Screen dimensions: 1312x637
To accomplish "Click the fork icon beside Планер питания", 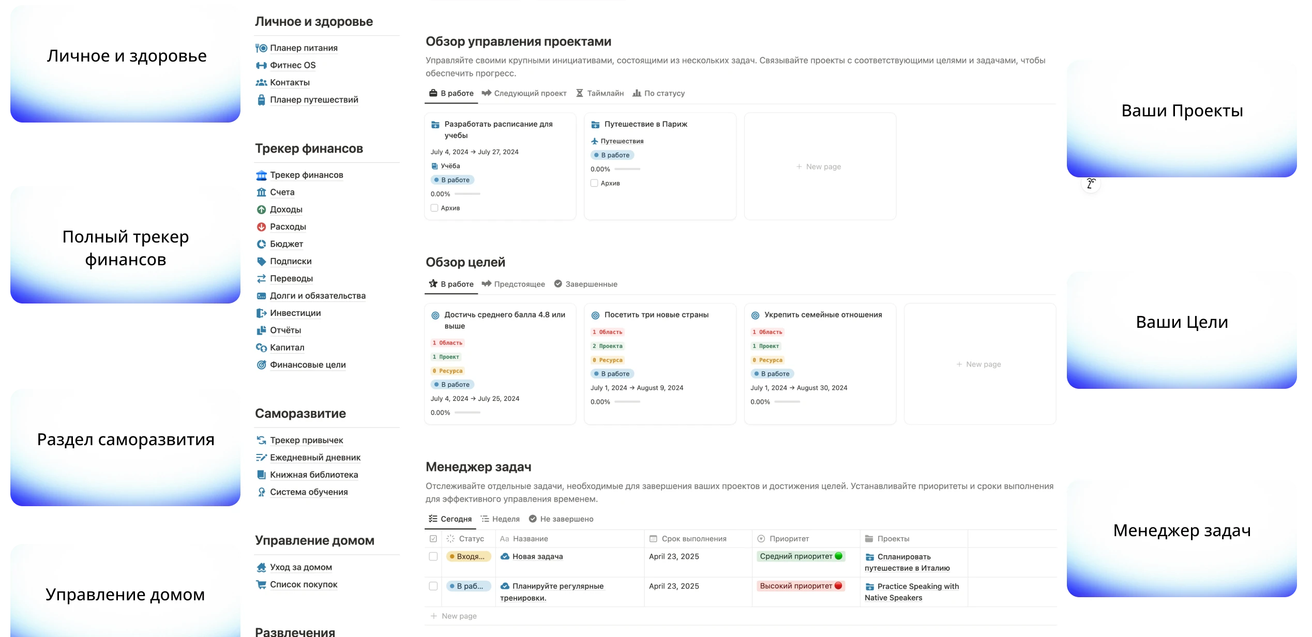I will click(261, 48).
